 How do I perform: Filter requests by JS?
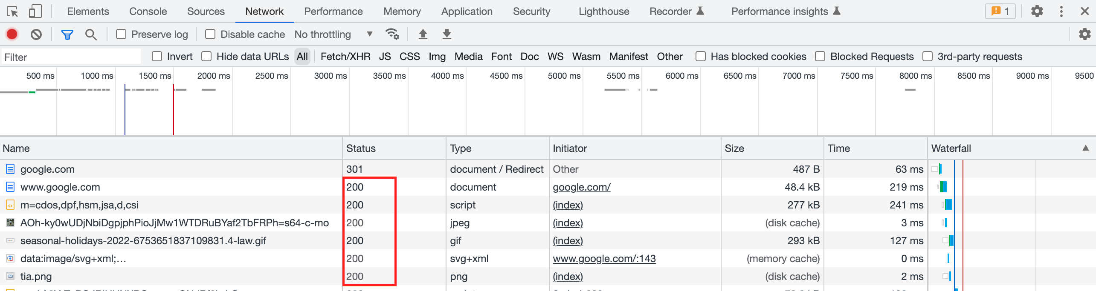tap(385, 57)
